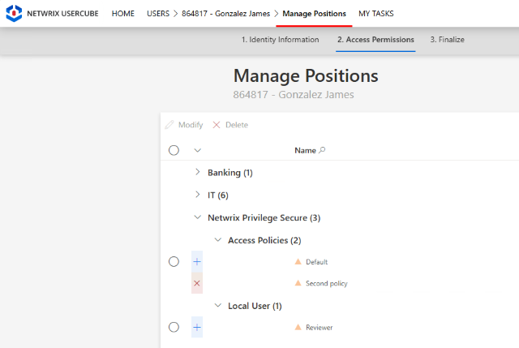Click the plus icon in Default row

(197, 261)
